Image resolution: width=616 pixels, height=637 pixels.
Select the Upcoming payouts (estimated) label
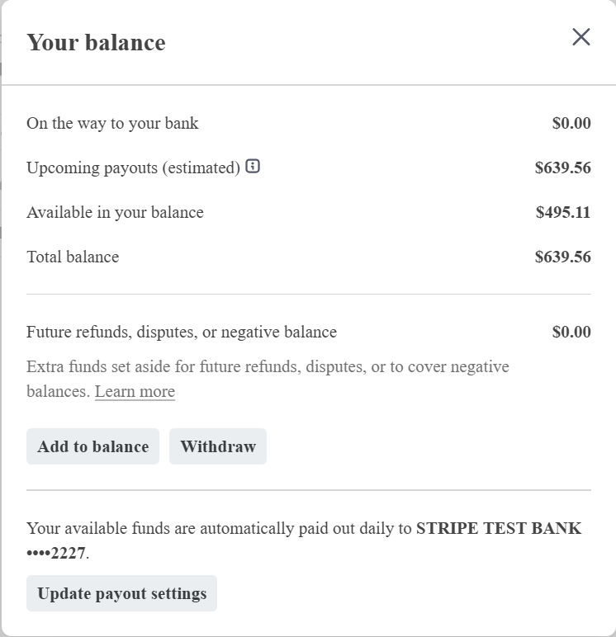(133, 168)
